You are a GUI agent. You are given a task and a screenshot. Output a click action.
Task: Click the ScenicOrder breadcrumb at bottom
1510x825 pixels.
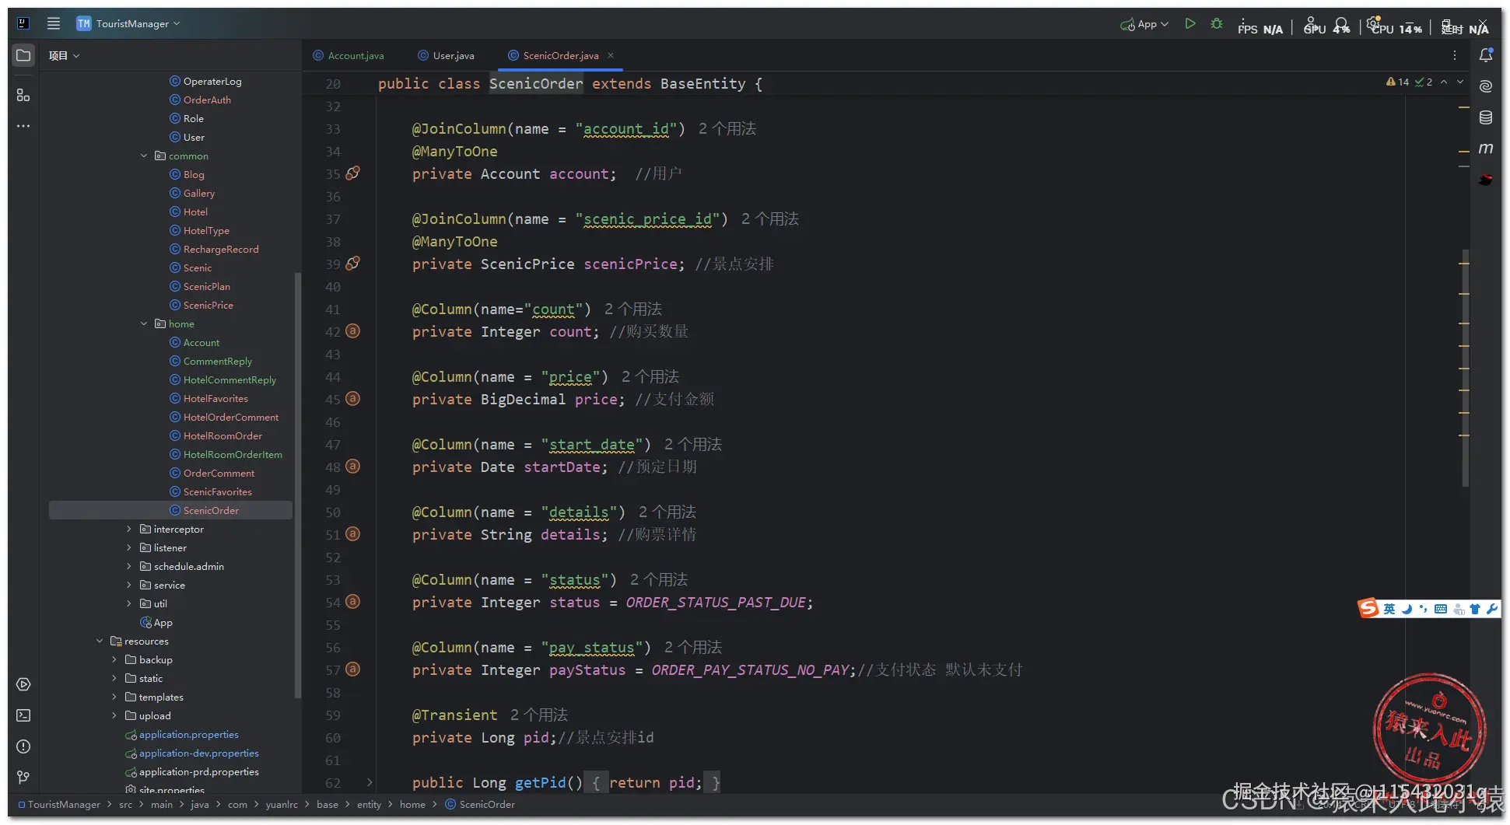480,805
